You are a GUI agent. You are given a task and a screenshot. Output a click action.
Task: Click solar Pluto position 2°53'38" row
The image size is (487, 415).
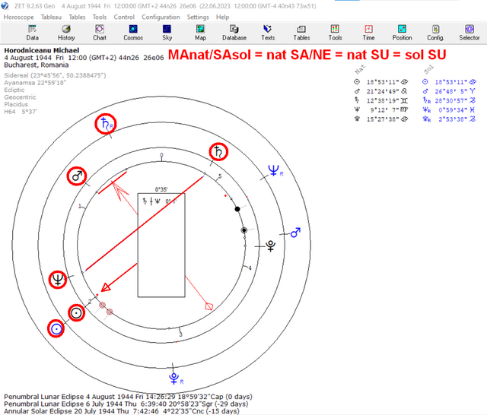point(449,119)
